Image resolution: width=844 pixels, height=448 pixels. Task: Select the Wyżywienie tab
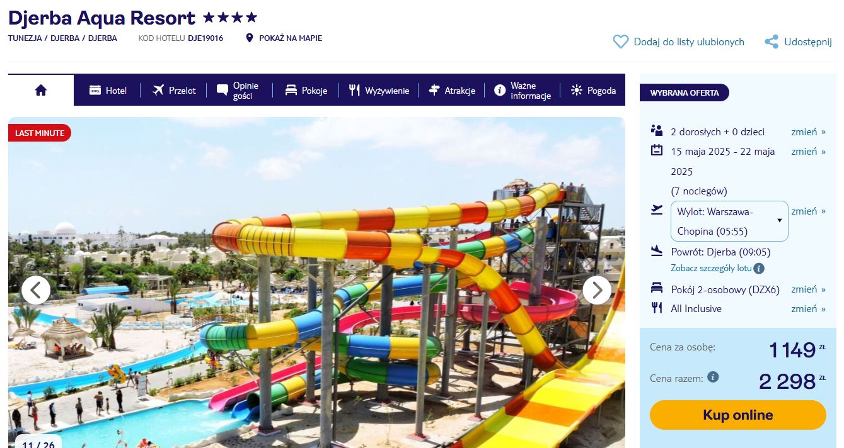pyautogui.click(x=379, y=91)
